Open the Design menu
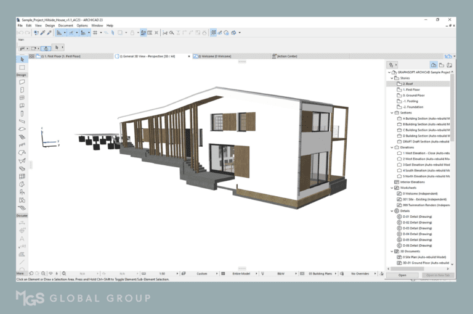This screenshot has width=473, height=314. [49, 25]
